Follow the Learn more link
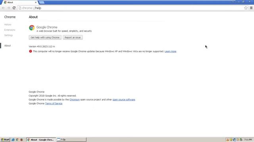This screenshot has width=254, height=142. point(170,51)
